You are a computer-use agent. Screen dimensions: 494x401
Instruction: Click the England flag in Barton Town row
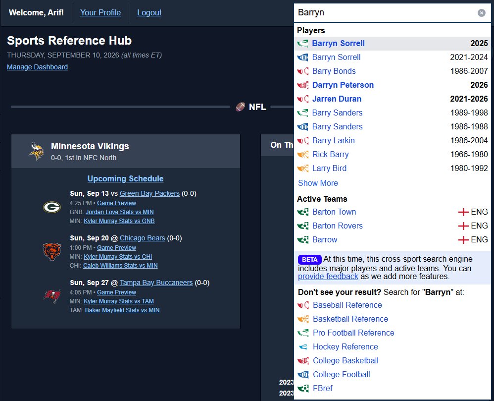click(x=463, y=212)
